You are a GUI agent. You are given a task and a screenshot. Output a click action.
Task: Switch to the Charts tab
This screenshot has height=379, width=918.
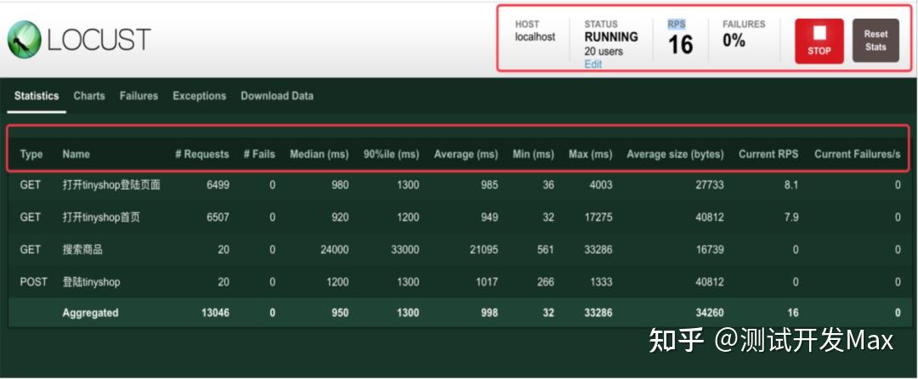click(89, 96)
